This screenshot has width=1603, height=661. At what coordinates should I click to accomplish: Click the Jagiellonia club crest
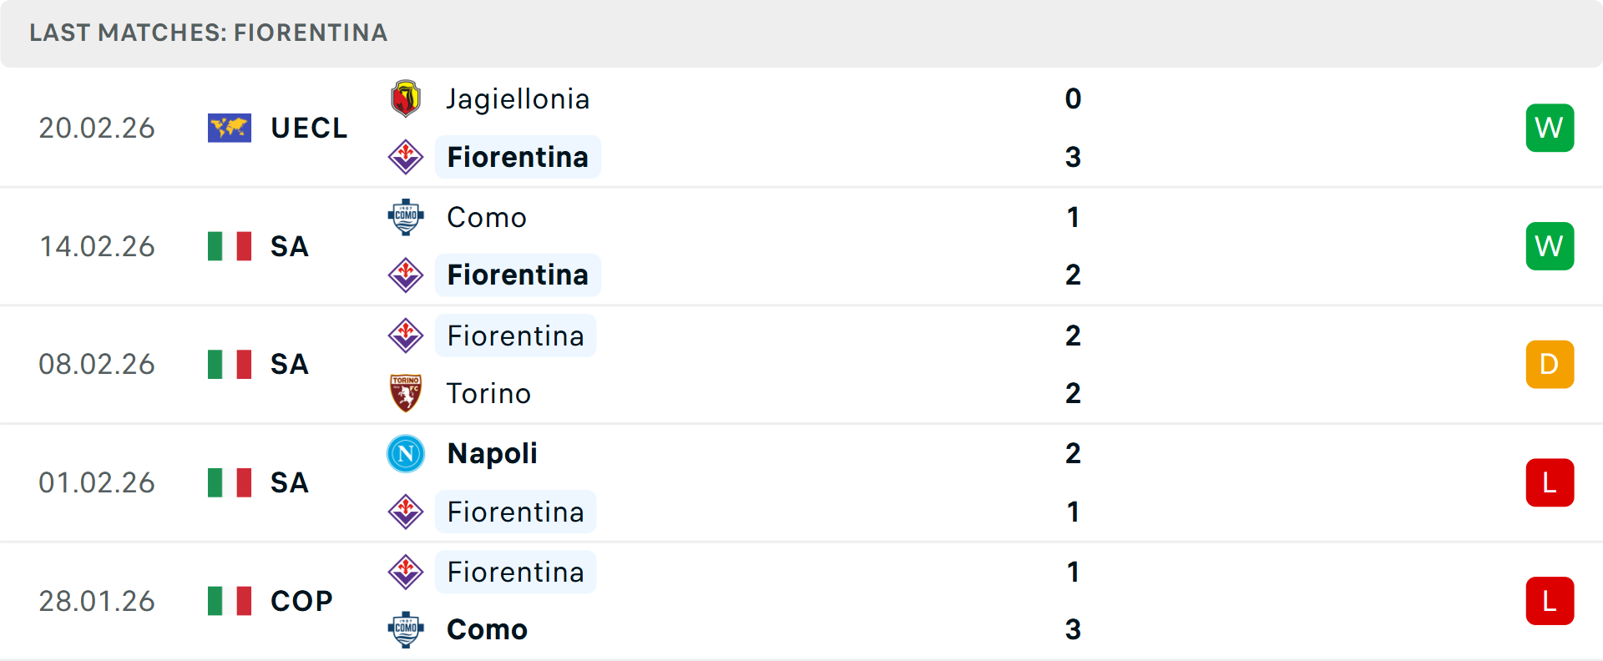(406, 98)
